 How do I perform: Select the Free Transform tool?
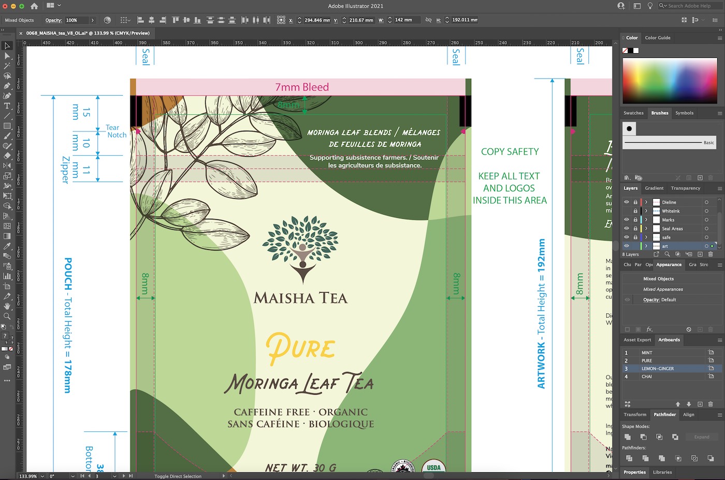tap(7, 196)
